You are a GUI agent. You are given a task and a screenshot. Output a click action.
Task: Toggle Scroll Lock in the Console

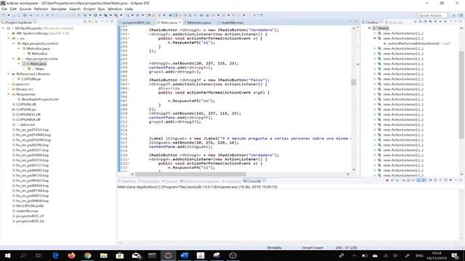[408, 181]
